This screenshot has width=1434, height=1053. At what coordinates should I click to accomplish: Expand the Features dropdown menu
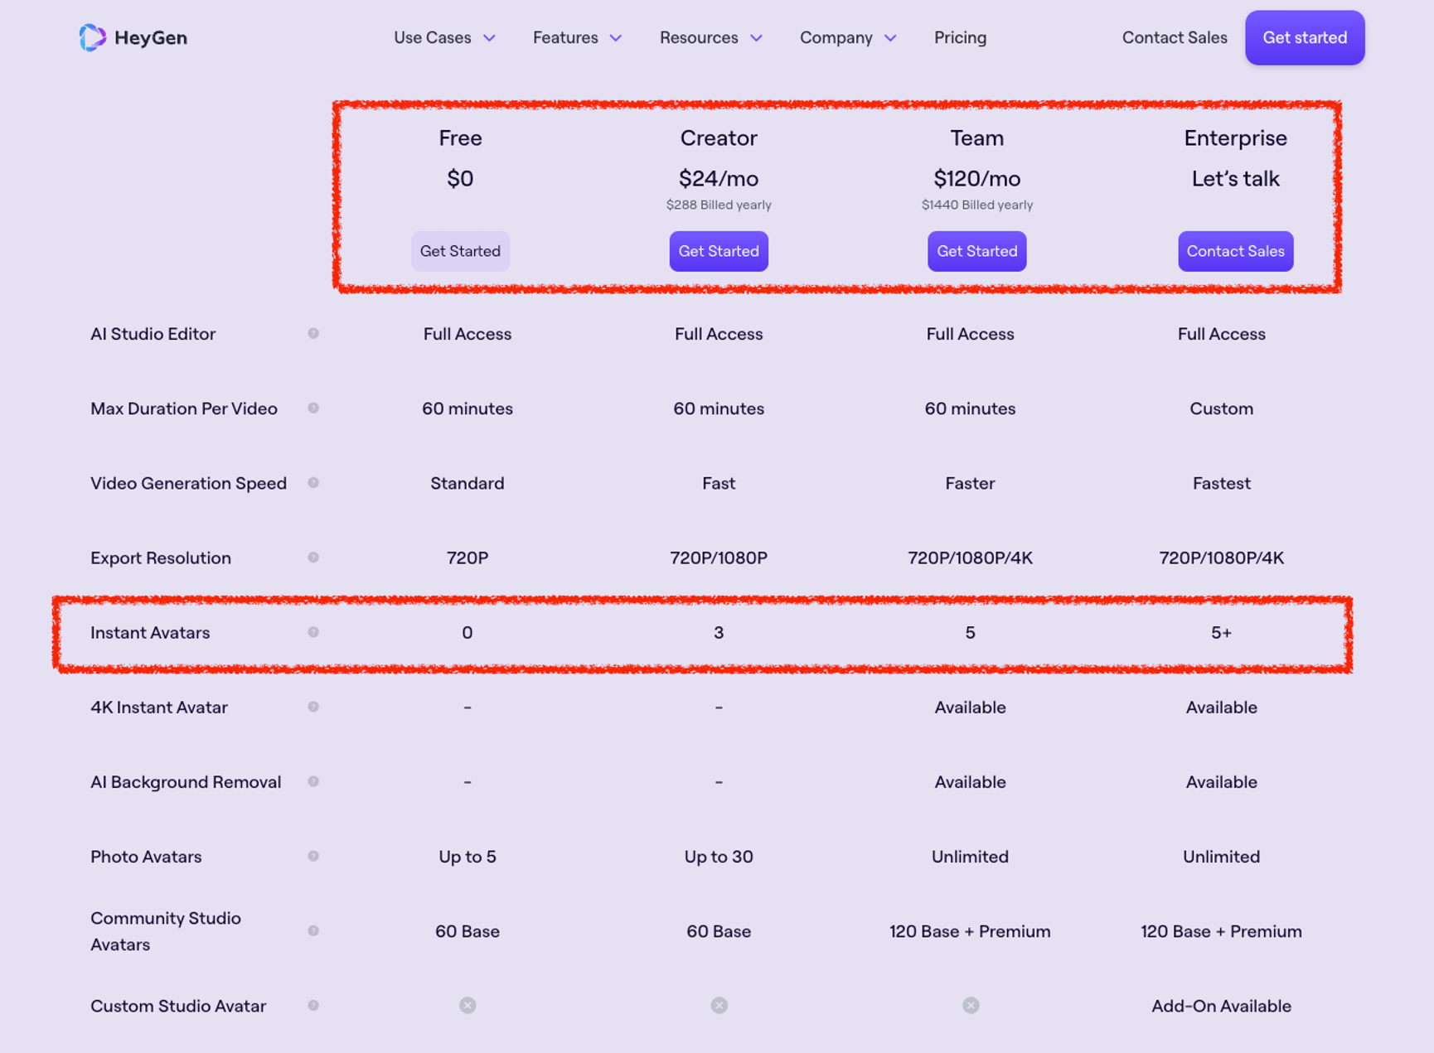577,37
